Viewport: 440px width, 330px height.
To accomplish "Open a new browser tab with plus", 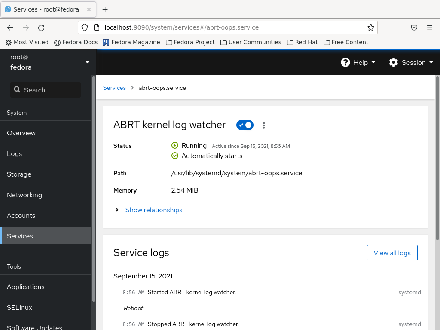I will (x=105, y=9).
